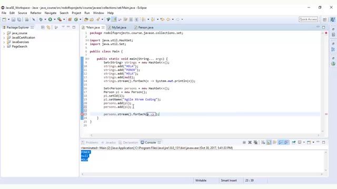Click the Back navigation arrow icon
The image size is (337, 189).
point(168,19)
